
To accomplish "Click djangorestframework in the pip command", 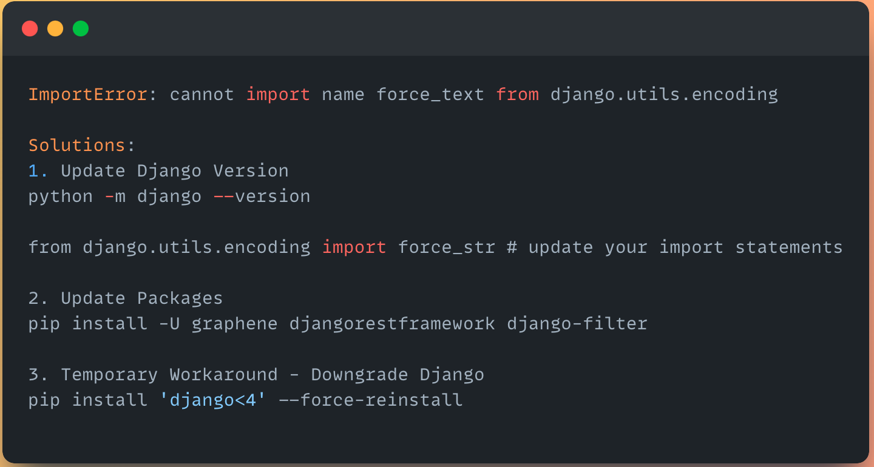I will pyautogui.click(x=392, y=324).
